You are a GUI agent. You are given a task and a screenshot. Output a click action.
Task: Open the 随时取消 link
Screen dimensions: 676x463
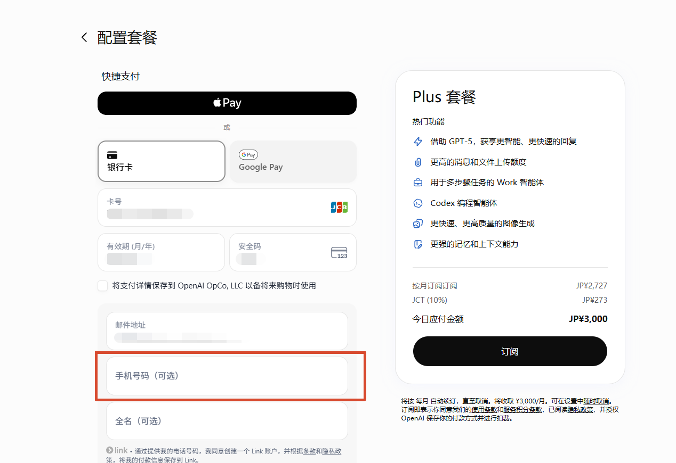[x=595, y=401]
